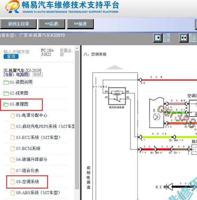Click the gray up arrow above the diagram

point(115,67)
